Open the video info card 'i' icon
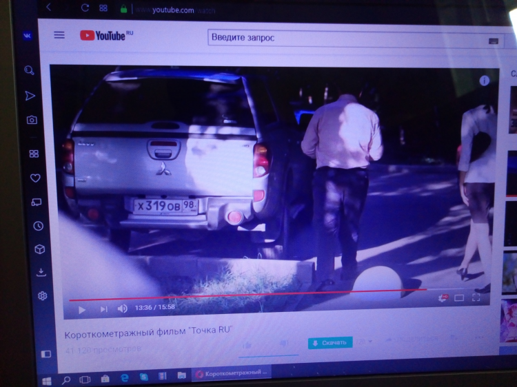Screen dimensions: 517x387 [484, 81]
